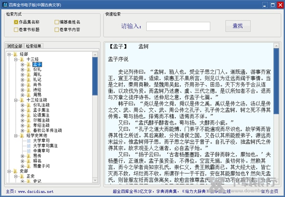Open the www.dacidian.net homepage link
285x197 pixels.
tap(36, 191)
